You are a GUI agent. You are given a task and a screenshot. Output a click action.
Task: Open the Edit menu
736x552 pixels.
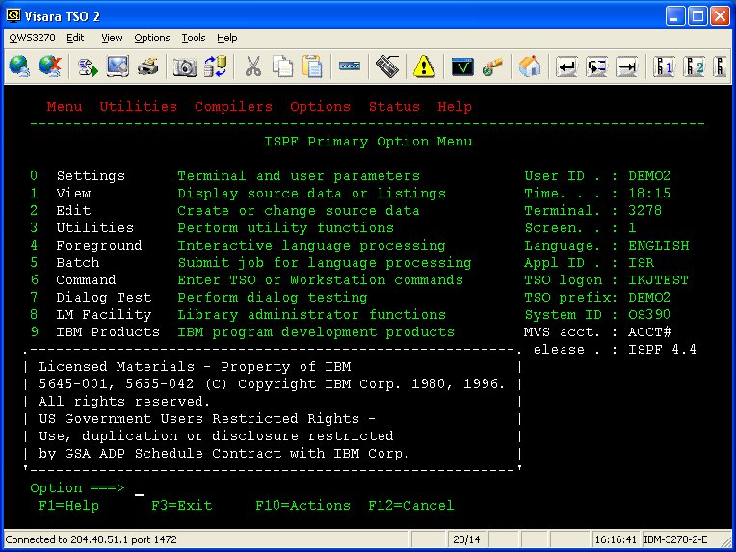click(75, 38)
